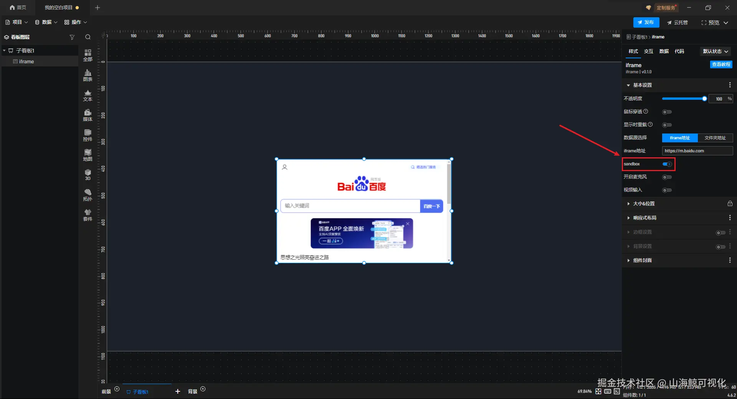The image size is (737, 399).
Task: Select 文件夹地址 as data source
Action: (715, 138)
